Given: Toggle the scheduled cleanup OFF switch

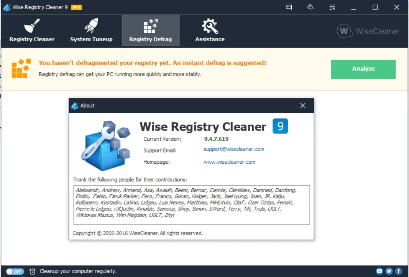Looking at the screenshot, I should pyautogui.click(x=15, y=272).
